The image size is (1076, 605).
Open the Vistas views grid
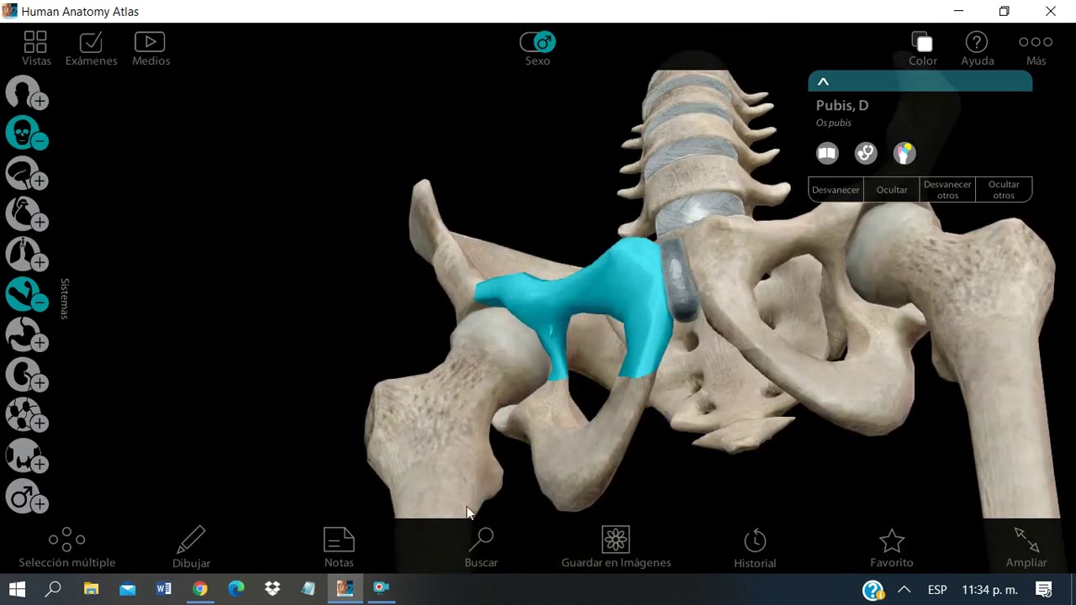point(36,48)
